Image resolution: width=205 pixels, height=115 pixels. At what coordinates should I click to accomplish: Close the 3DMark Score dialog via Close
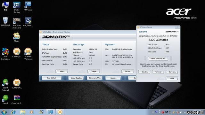tap(172, 78)
